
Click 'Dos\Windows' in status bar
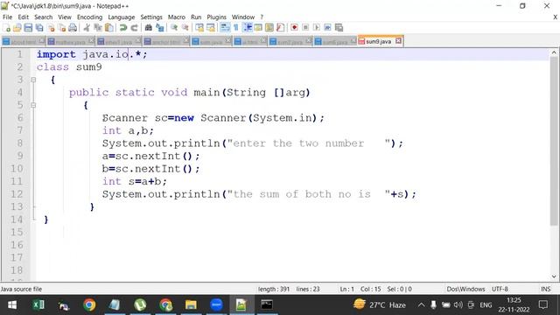pos(465,289)
